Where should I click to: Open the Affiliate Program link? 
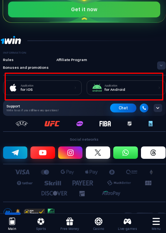(72, 60)
